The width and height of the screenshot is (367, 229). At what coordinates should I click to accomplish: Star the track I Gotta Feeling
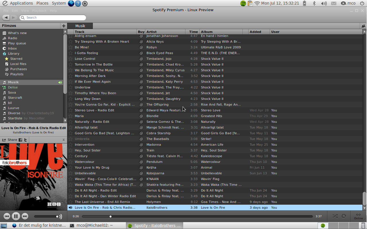point(71,53)
